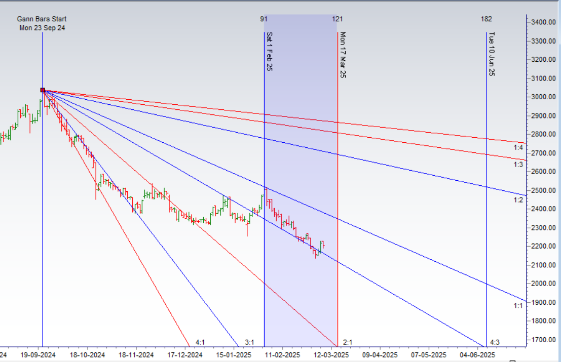This screenshot has height=362, width=561.
Task: Click the 4:3 Gann angle label
Action: pos(494,343)
